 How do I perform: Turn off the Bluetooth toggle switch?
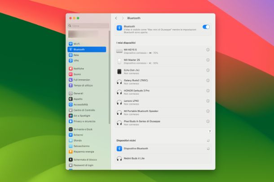tap(206, 27)
